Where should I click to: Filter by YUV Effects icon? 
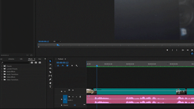point(40,63)
